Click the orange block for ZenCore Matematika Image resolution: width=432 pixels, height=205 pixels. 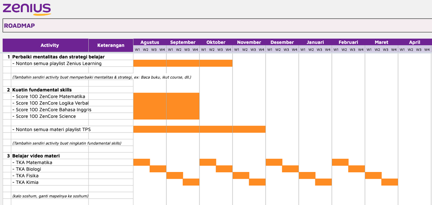[166, 97]
